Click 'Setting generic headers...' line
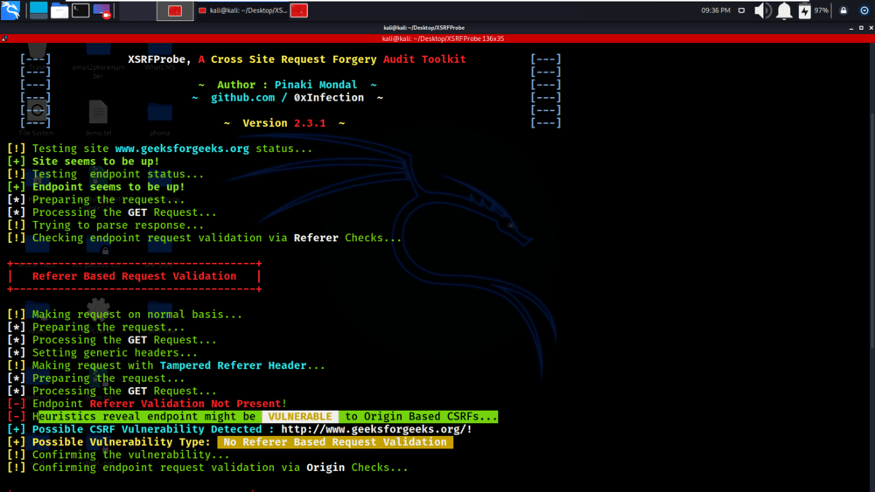The height and width of the screenshot is (492, 875). pyautogui.click(x=102, y=353)
